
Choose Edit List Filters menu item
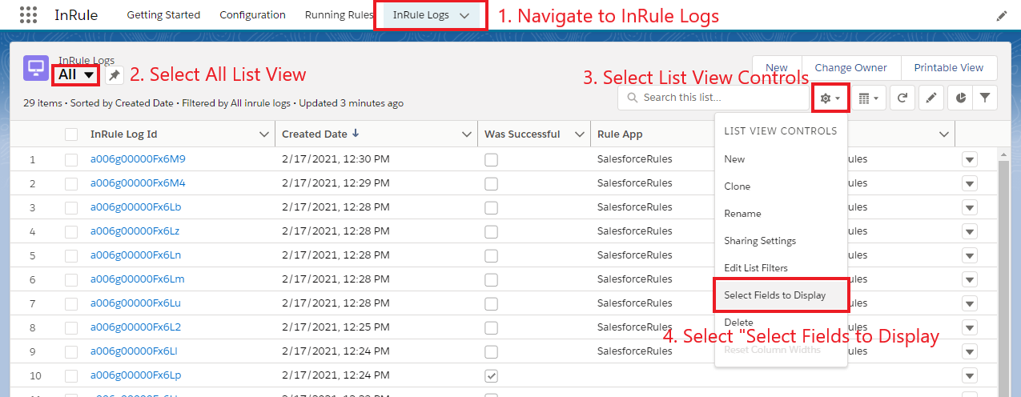(780, 268)
